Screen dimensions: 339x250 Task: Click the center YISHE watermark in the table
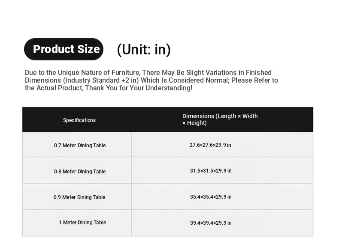coord(169,187)
